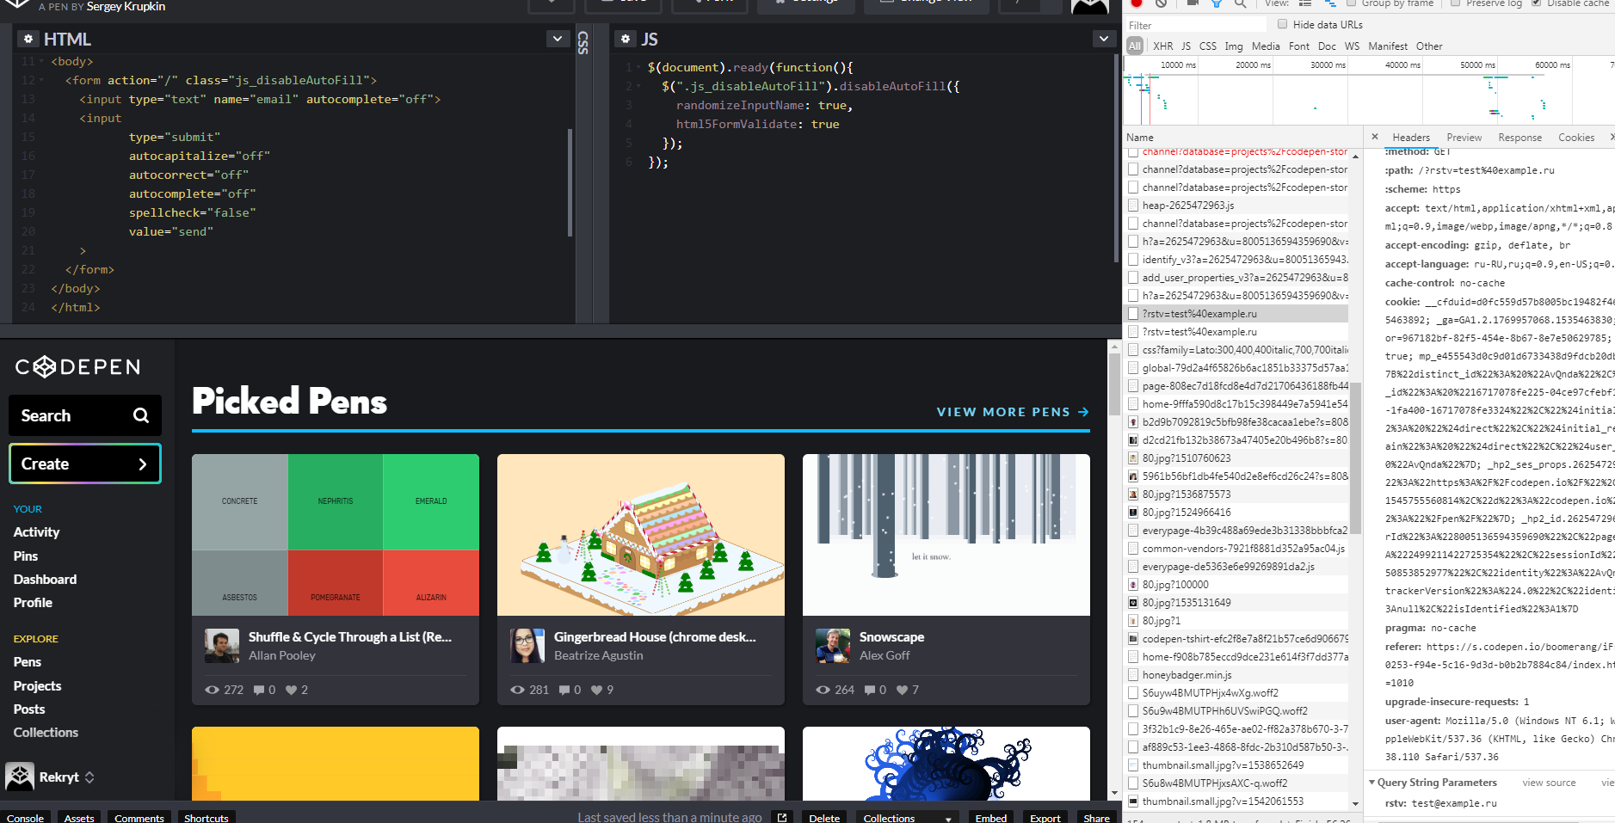
Task: Click the search magnifier icon in sidebar
Action: click(x=141, y=415)
